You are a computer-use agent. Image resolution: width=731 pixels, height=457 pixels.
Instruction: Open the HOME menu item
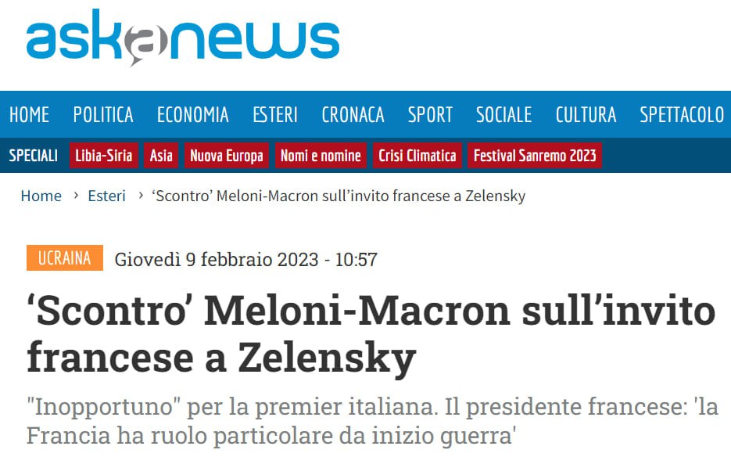tap(30, 115)
